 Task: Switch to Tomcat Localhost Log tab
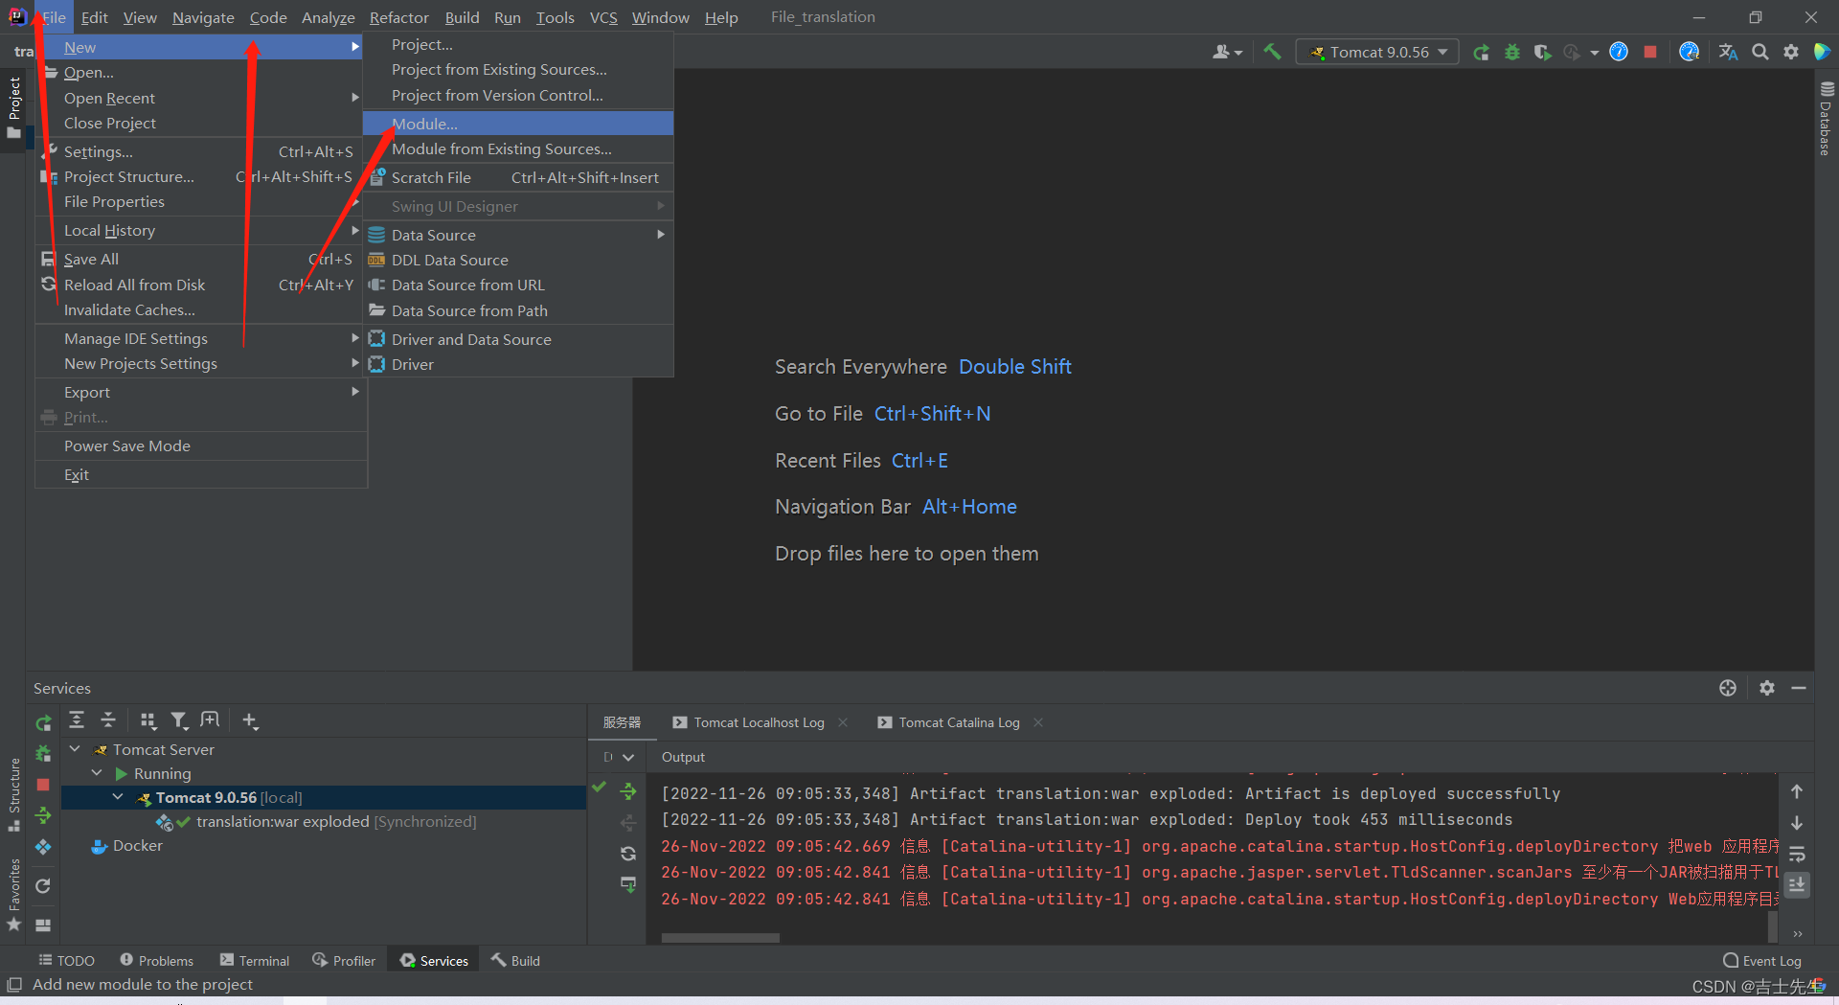tap(749, 722)
